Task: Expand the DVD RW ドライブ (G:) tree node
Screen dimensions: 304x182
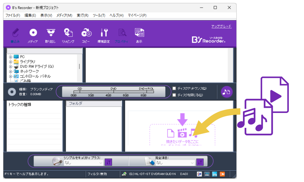Action: coord(11,67)
